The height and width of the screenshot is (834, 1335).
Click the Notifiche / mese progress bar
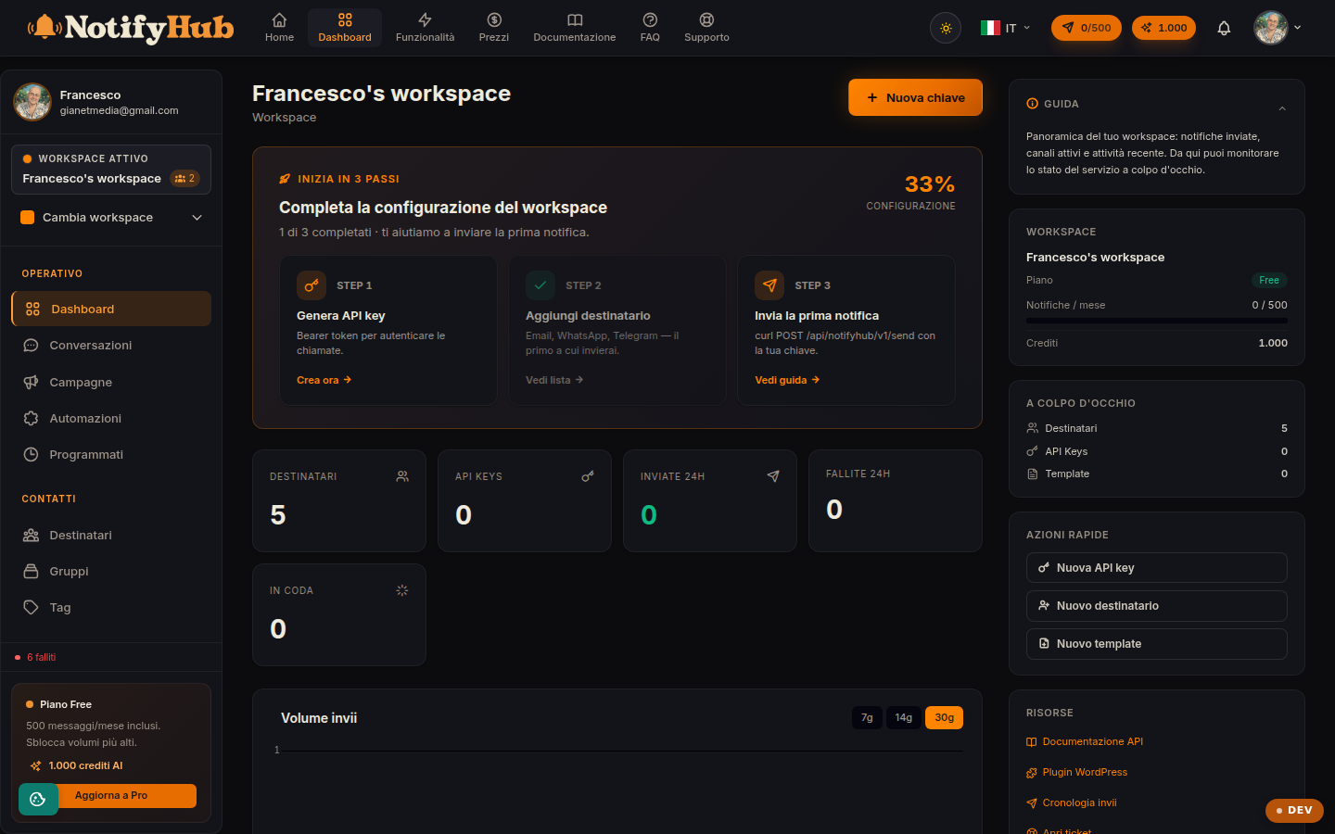click(1157, 321)
